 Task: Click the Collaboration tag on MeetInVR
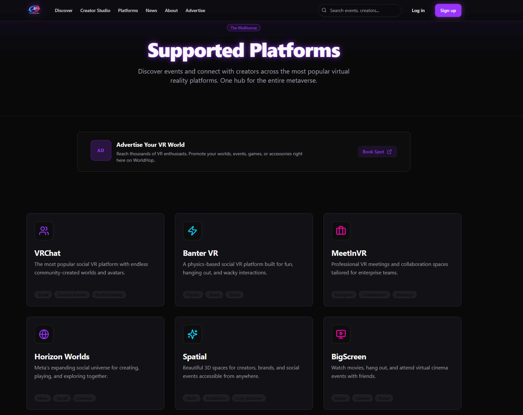point(375,295)
